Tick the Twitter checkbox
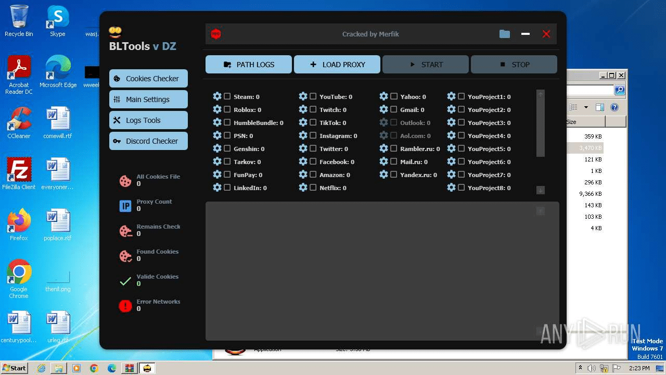The image size is (666, 375). point(313,148)
